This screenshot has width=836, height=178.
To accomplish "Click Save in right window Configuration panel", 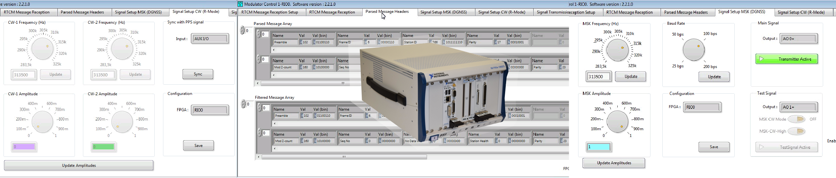I will coord(714,147).
